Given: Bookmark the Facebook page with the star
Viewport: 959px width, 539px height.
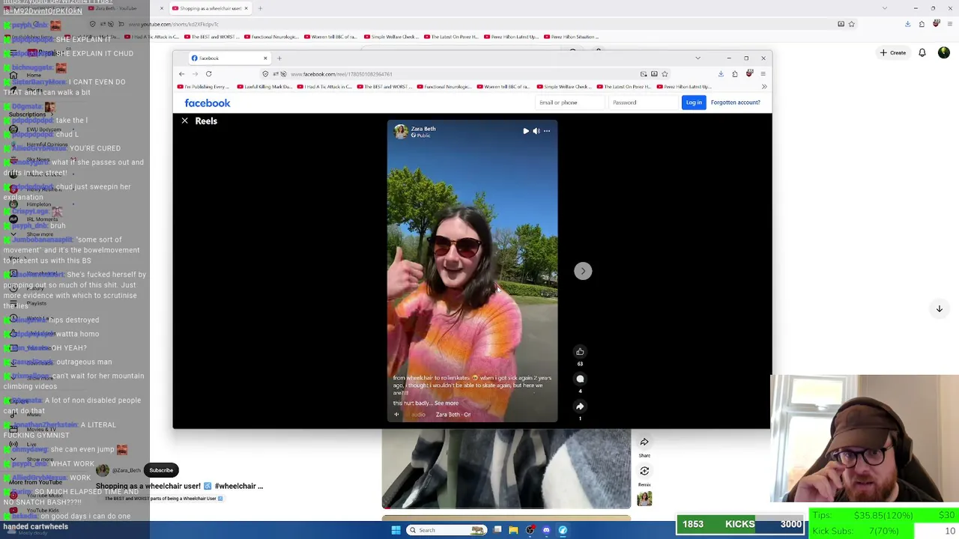Looking at the screenshot, I should [x=665, y=74].
